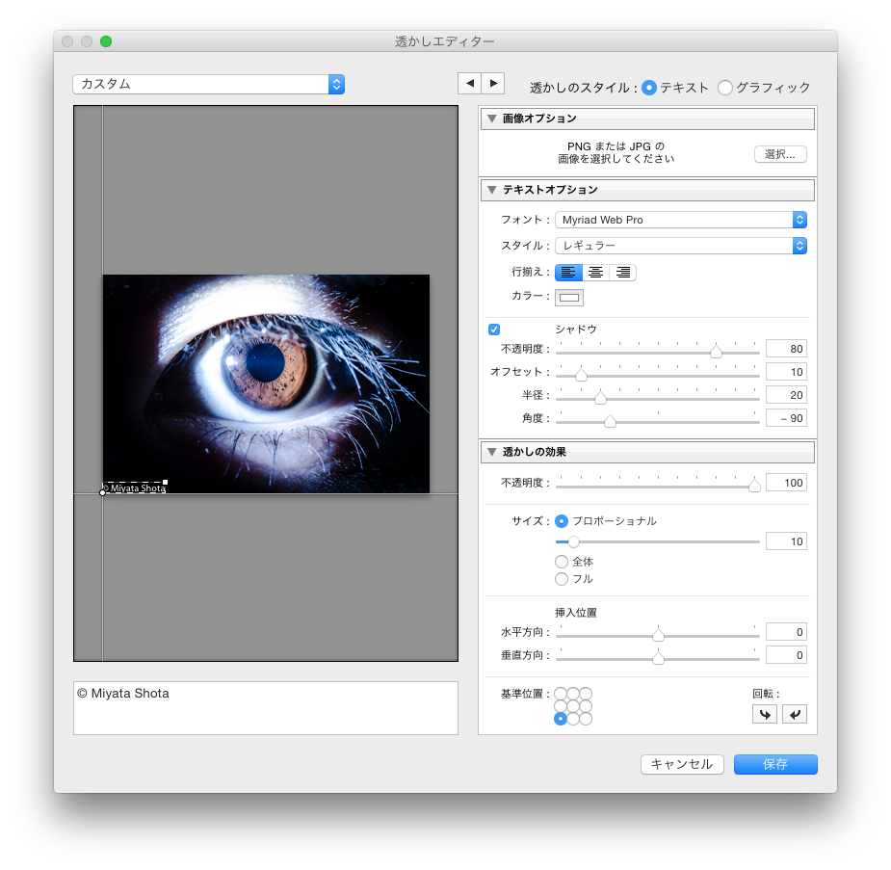
Task: Collapse the 画像オプション section
Action: (x=492, y=119)
